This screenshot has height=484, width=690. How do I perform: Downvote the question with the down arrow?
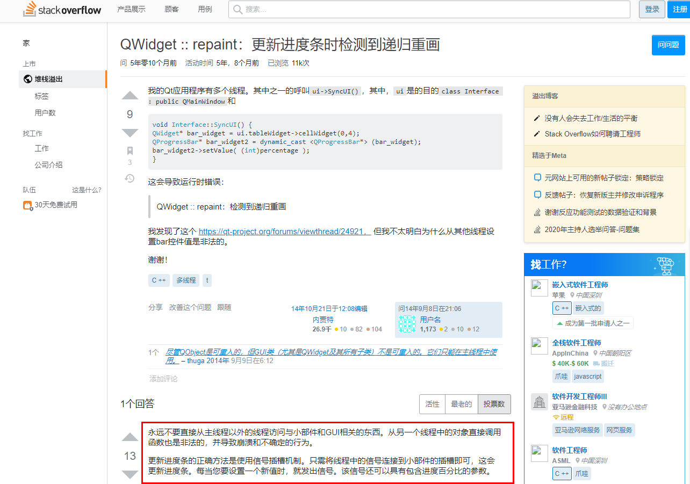coord(130,132)
